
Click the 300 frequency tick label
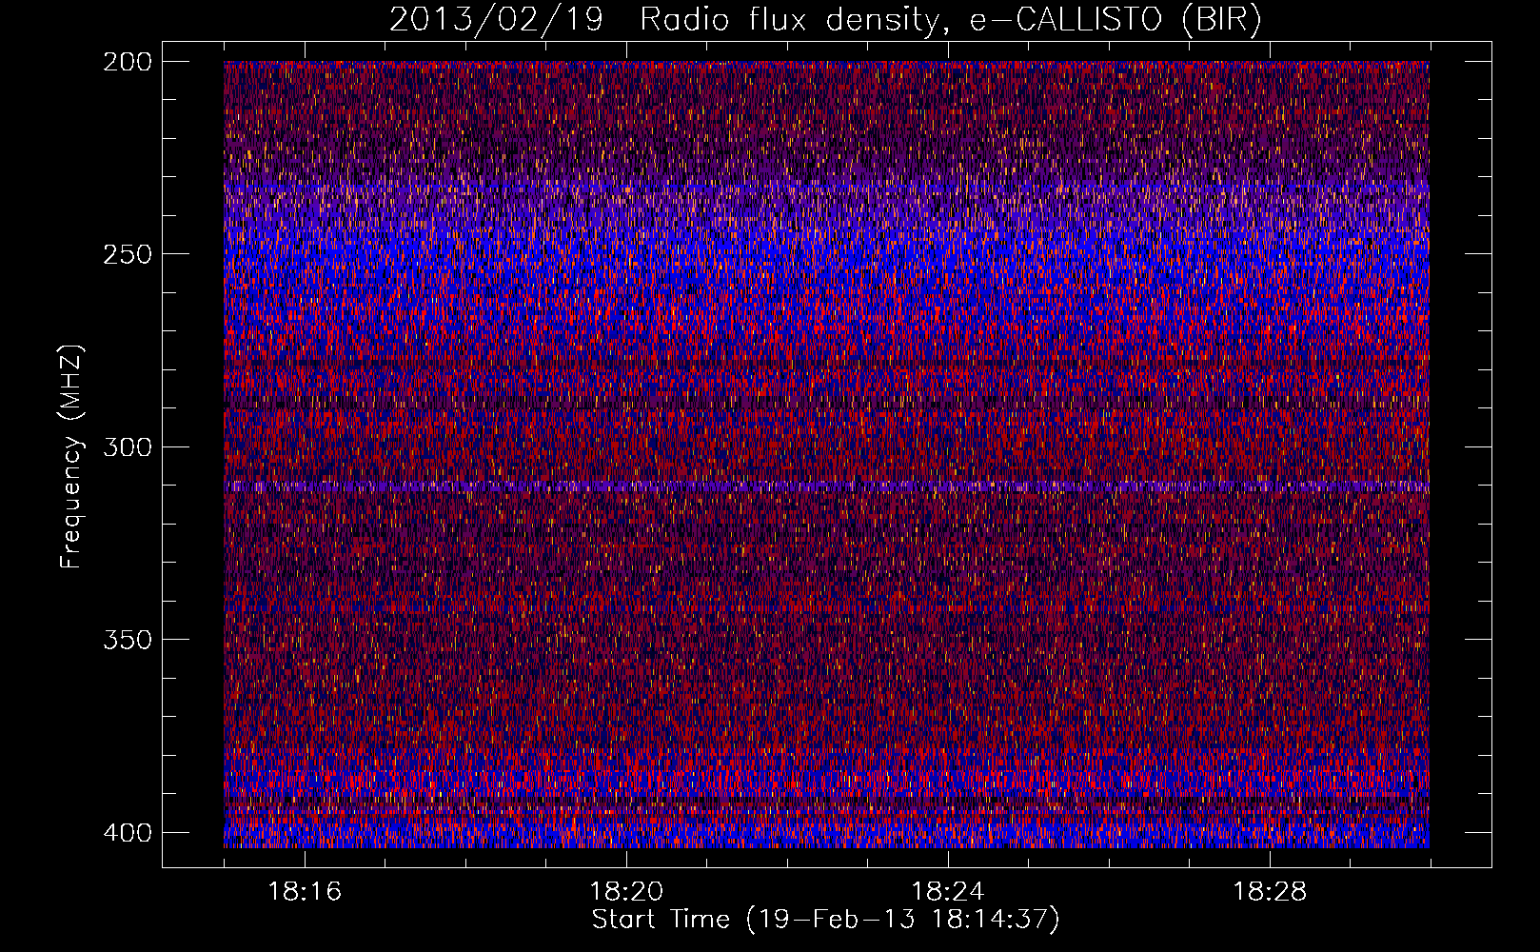click(128, 446)
